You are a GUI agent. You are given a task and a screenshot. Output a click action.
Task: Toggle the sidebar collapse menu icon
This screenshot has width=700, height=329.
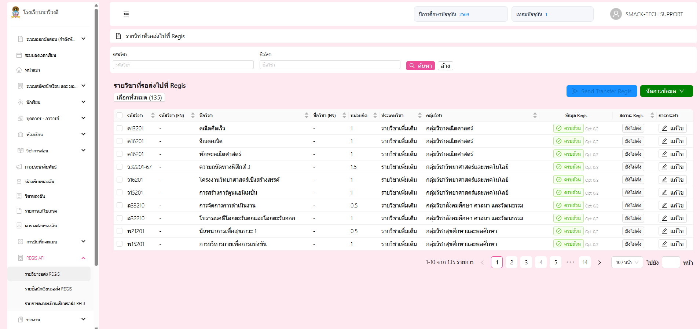(126, 14)
